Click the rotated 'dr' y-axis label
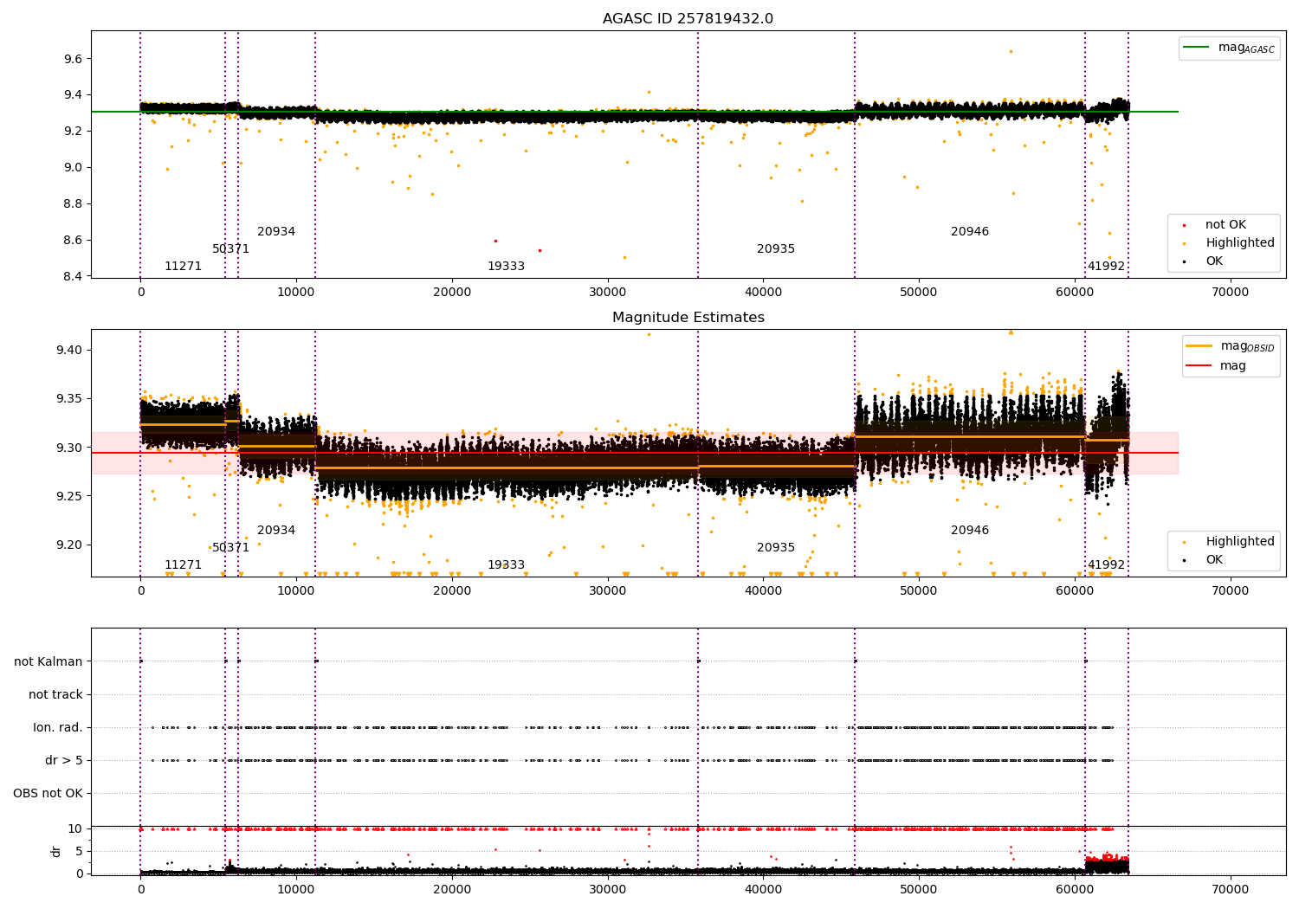 coord(55,851)
